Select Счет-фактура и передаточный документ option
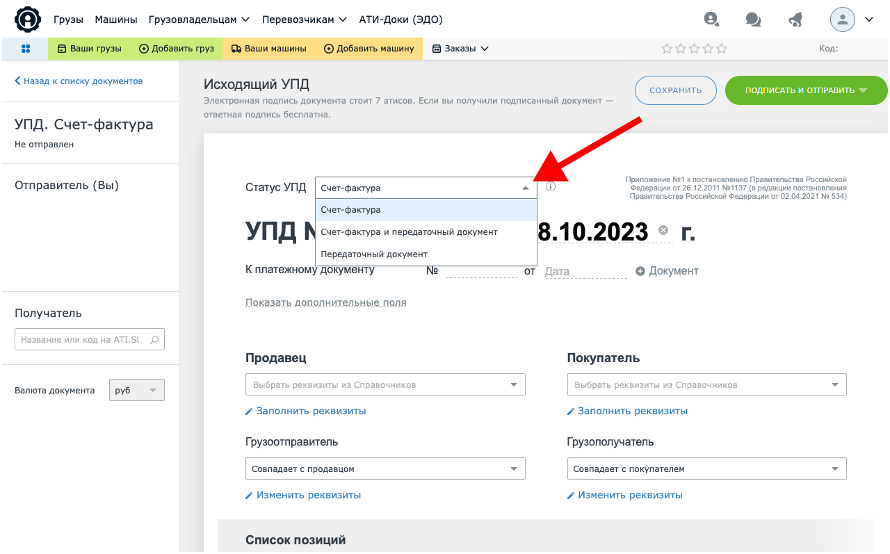This screenshot has width=890, height=554. (x=426, y=232)
